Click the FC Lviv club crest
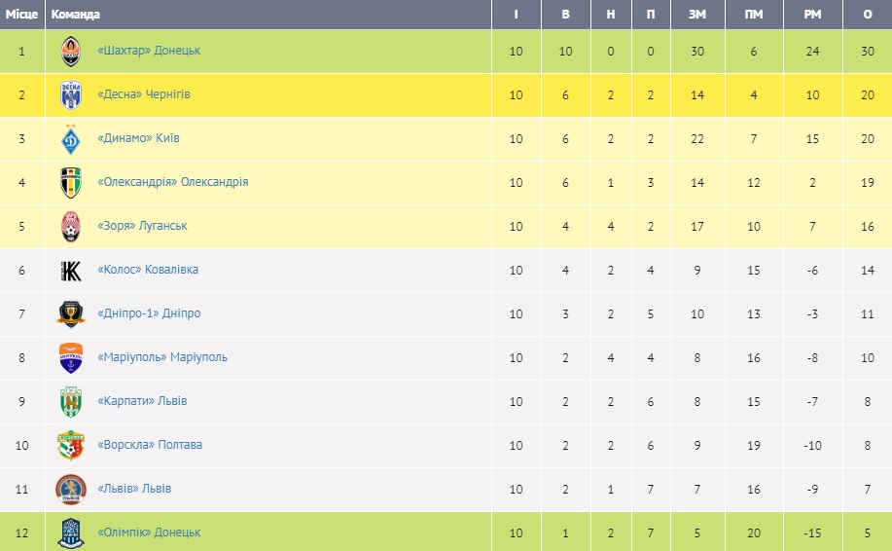Viewport: 892px width, 551px height. click(70, 490)
